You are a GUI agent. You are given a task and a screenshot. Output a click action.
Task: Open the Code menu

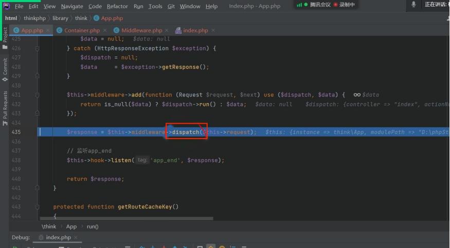tap(95, 6)
